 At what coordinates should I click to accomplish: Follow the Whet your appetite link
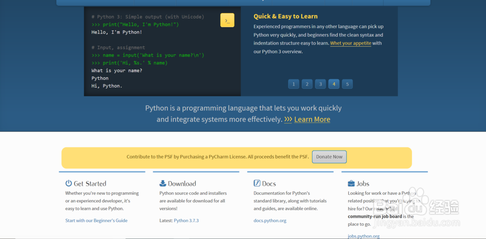[350, 43]
